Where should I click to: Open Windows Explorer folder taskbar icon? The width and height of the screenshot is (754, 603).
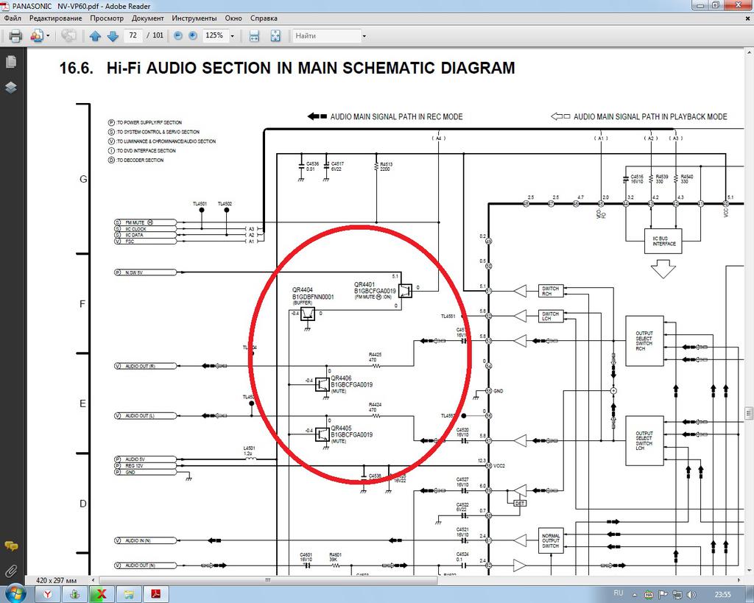(x=128, y=594)
